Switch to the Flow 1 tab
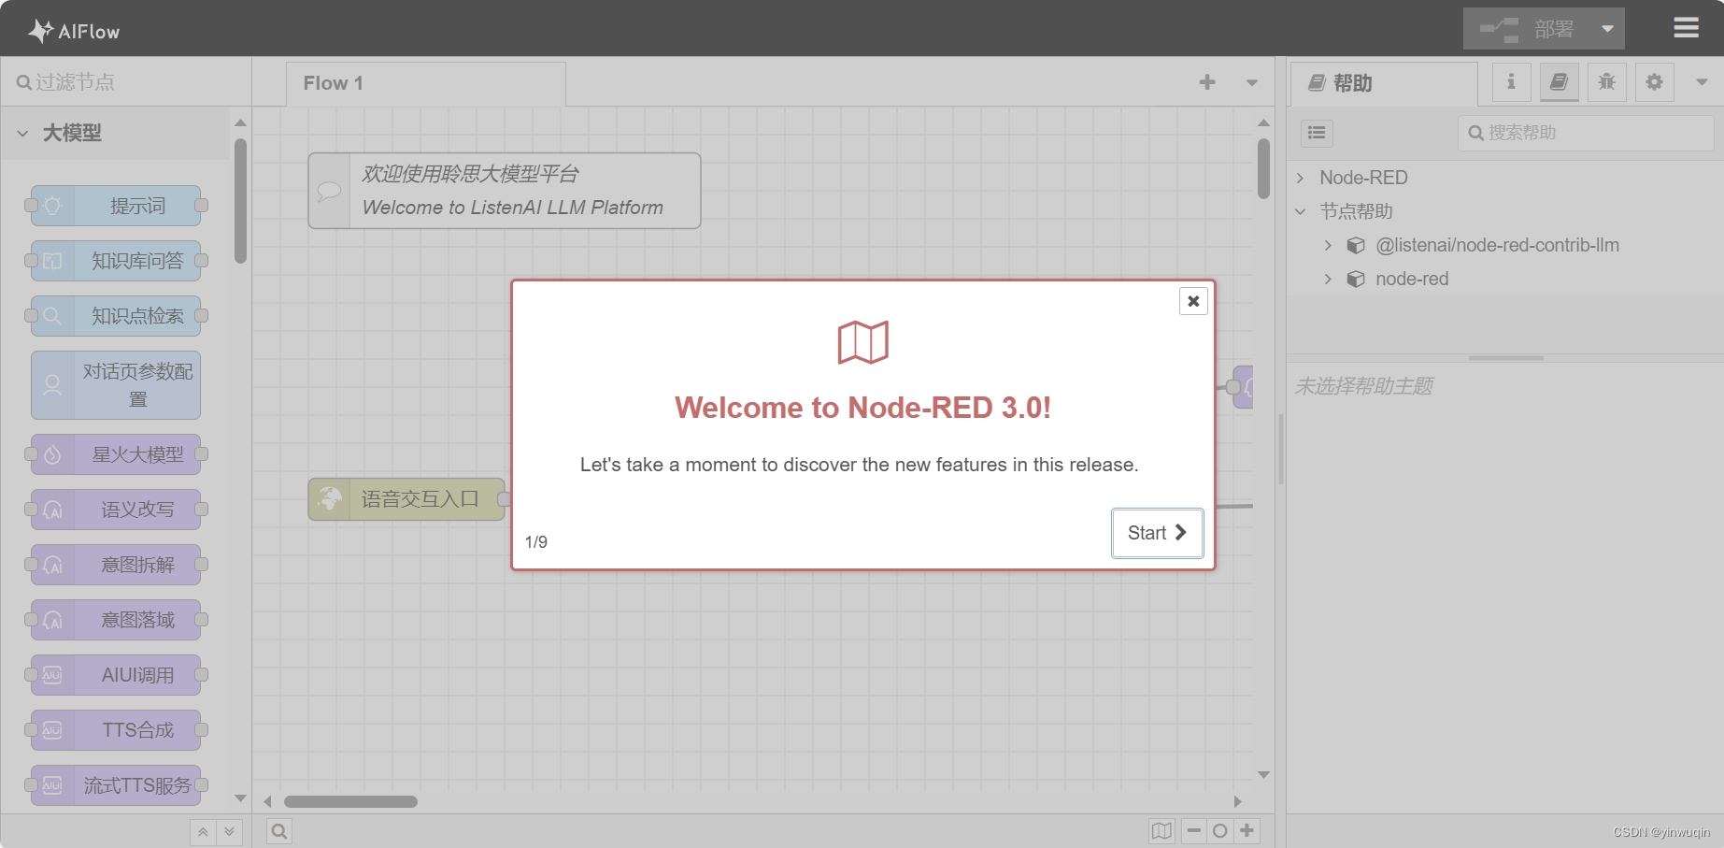1724x848 pixels. pyautogui.click(x=426, y=83)
